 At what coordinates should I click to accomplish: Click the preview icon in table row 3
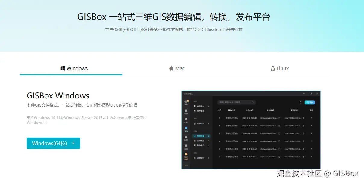tap(311, 133)
